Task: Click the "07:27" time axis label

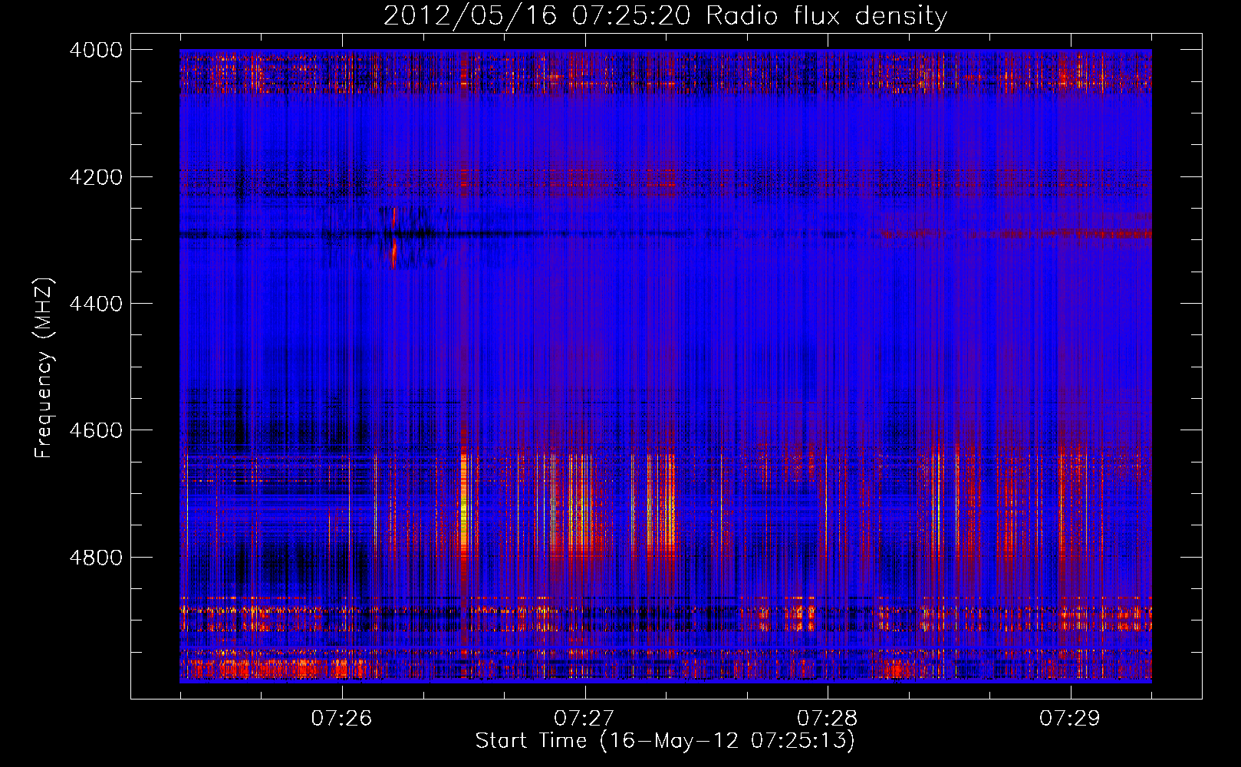Action: click(584, 718)
